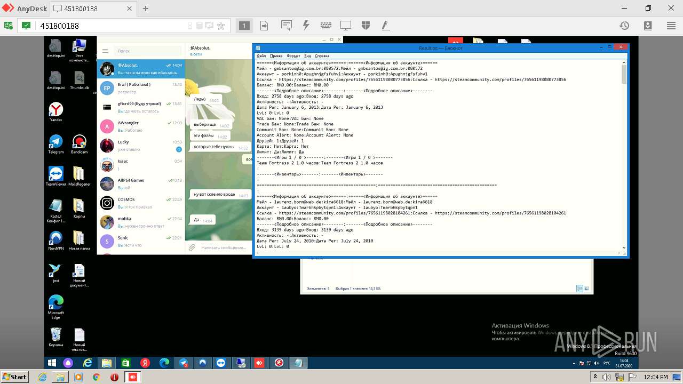Open the Корзина recycle bin
The height and width of the screenshot is (384, 683).
[56, 337]
